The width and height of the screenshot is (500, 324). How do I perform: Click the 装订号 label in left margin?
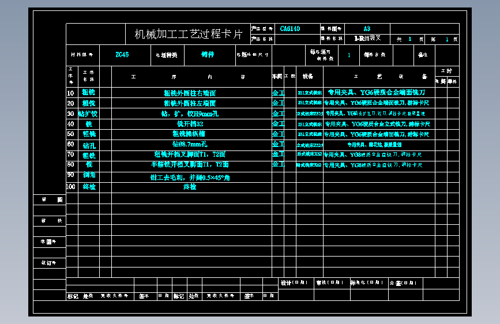pos(48,263)
